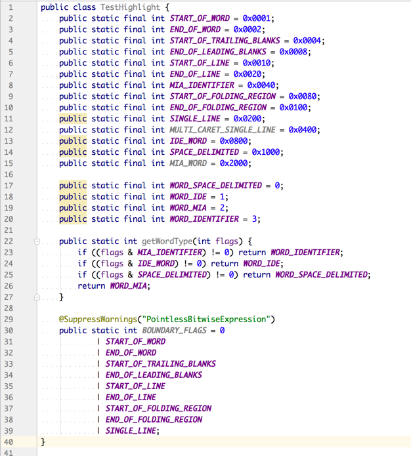
Task: Click the class name TestHighlight
Action: [x=131, y=7]
